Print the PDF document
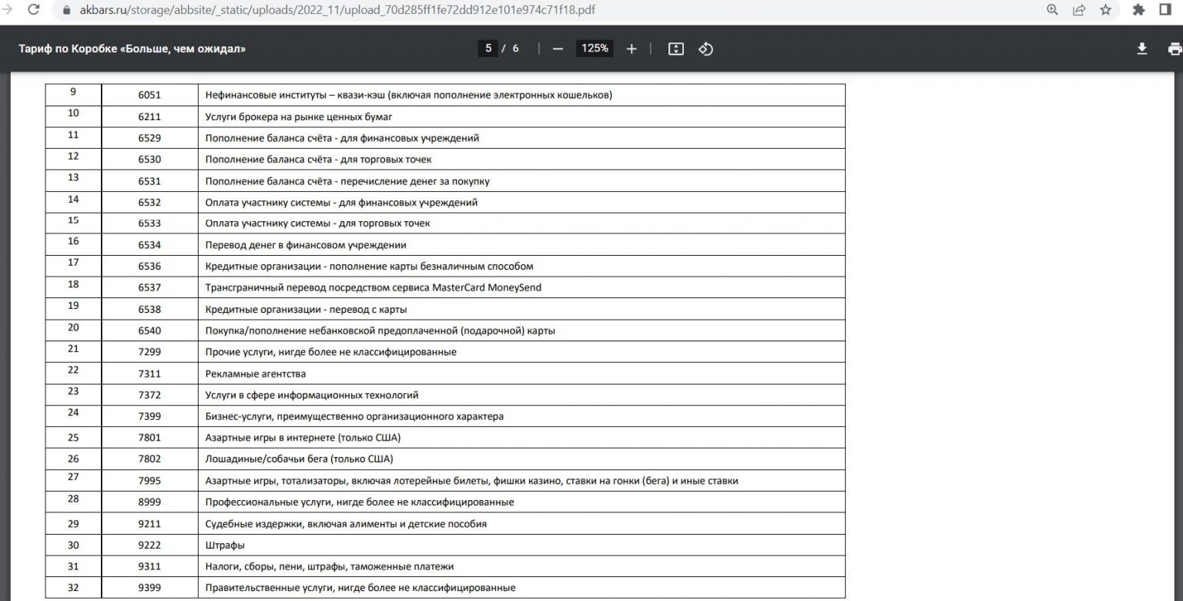 tap(1175, 49)
